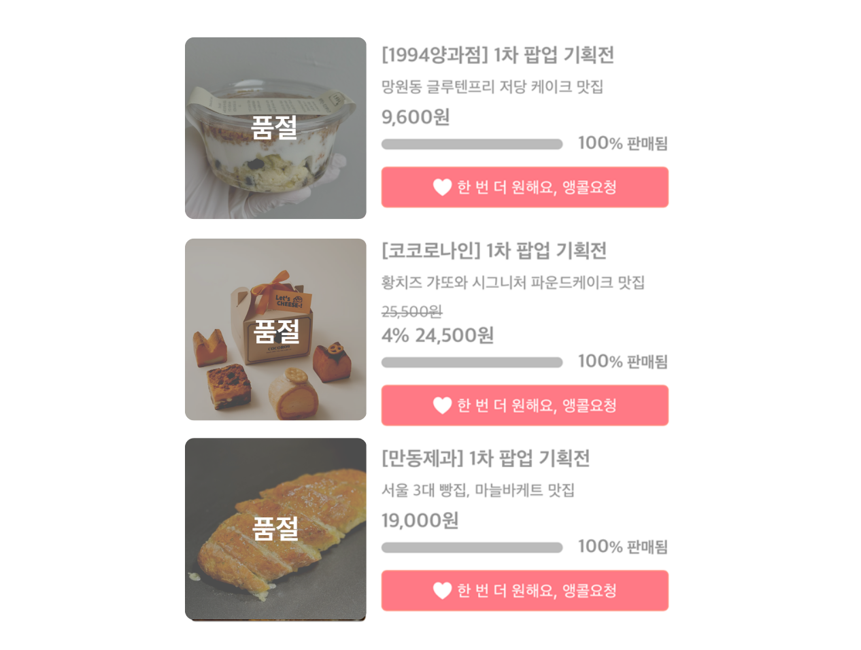Click heart icon on 만동제과 encore button
The image size is (861, 650).
pyautogui.click(x=442, y=590)
